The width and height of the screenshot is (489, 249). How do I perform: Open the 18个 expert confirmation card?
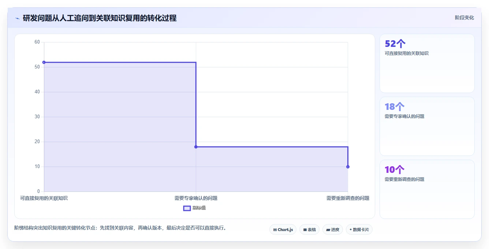click(427, 126)
